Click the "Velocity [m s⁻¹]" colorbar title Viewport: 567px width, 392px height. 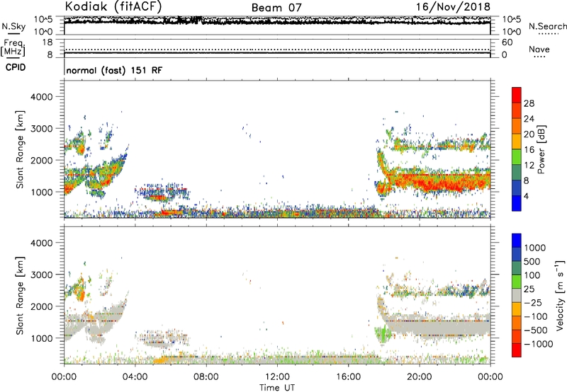(x=560, y=295)
